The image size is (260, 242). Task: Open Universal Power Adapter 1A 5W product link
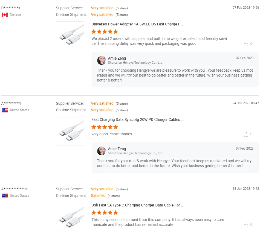[x=137, y=24]
